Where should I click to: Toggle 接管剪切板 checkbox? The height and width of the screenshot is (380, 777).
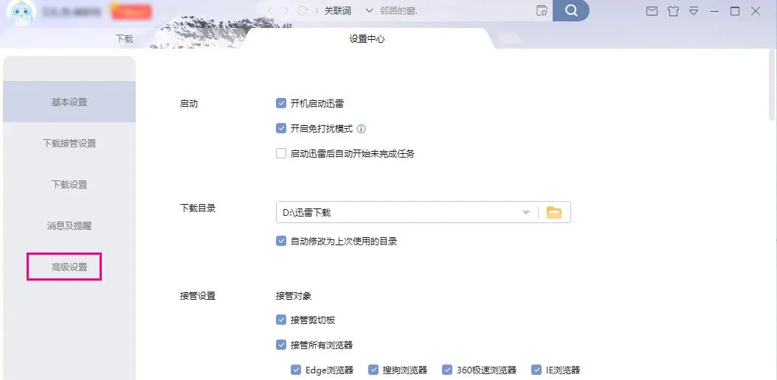click(281, 320)
